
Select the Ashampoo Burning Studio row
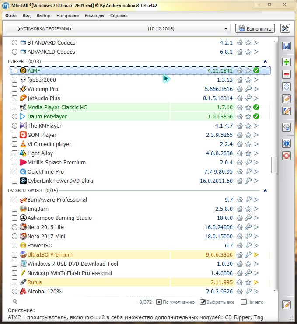coord(140,218)
